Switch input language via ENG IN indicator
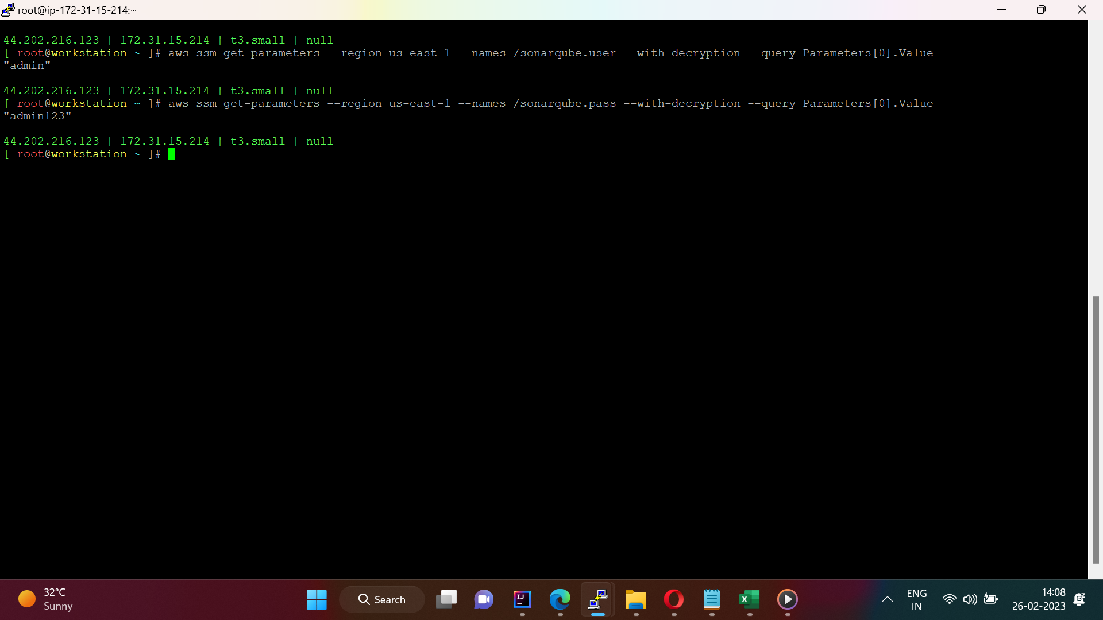Image resolution: width=1103 pixels, height=620 pixels. [916, 599]
